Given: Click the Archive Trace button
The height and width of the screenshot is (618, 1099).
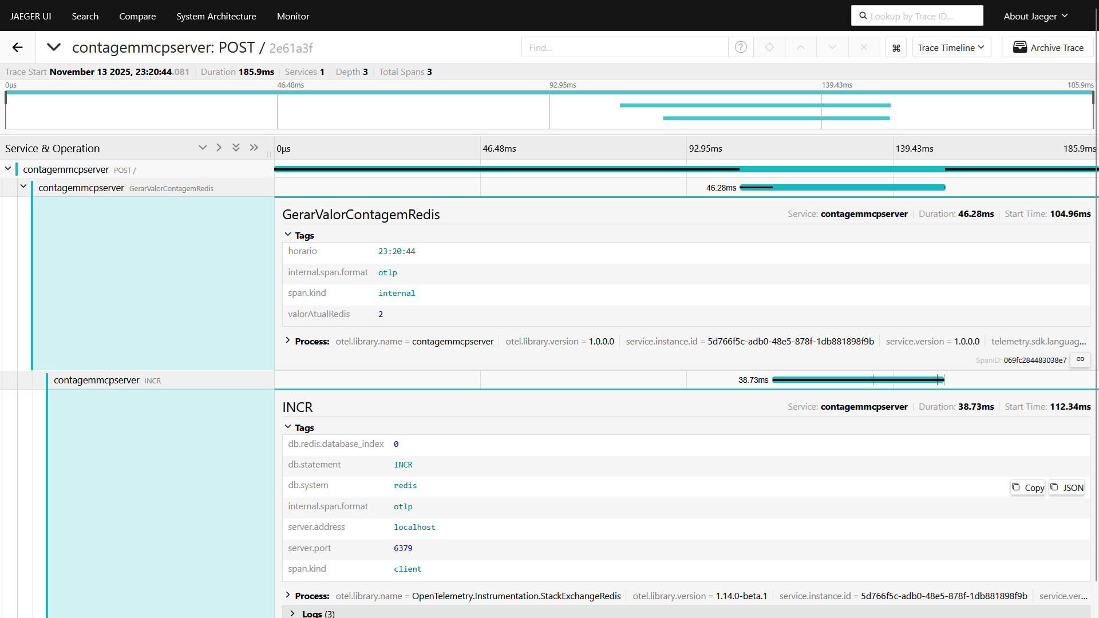Looking at the screenshot, I should 1047,47.
